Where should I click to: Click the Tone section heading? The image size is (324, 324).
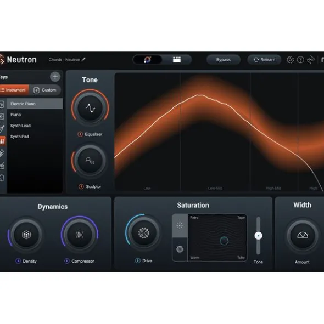pos(90,79)
